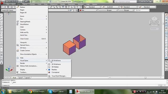Expand the Viewports submenu

pos(32,42)
